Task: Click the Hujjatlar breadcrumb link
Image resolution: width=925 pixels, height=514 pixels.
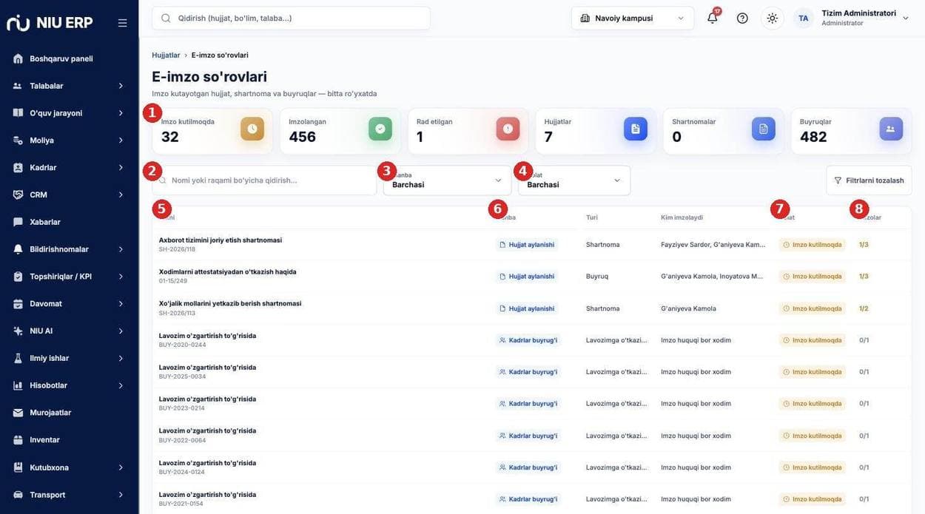Action: 166,55
